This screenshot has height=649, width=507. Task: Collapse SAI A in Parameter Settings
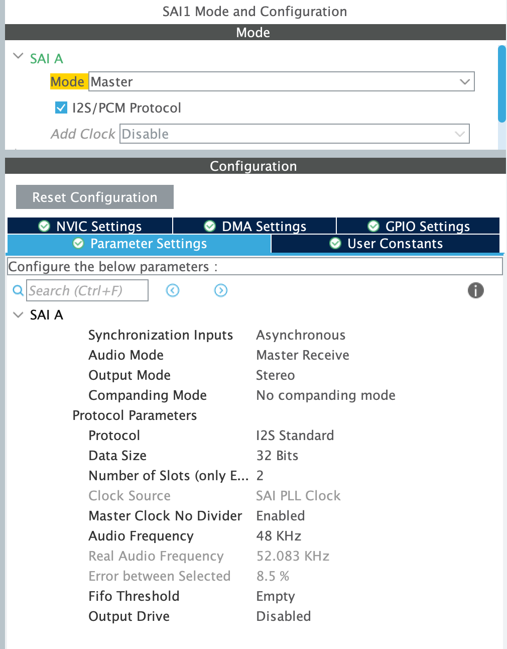(18, 314)
